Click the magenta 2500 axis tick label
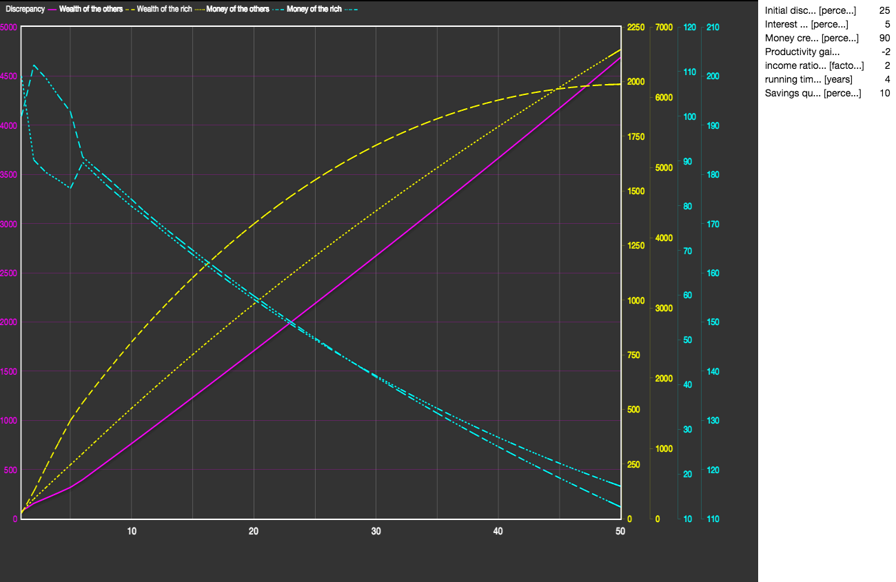This screenshot has width=896, height=582. (8, 273)
